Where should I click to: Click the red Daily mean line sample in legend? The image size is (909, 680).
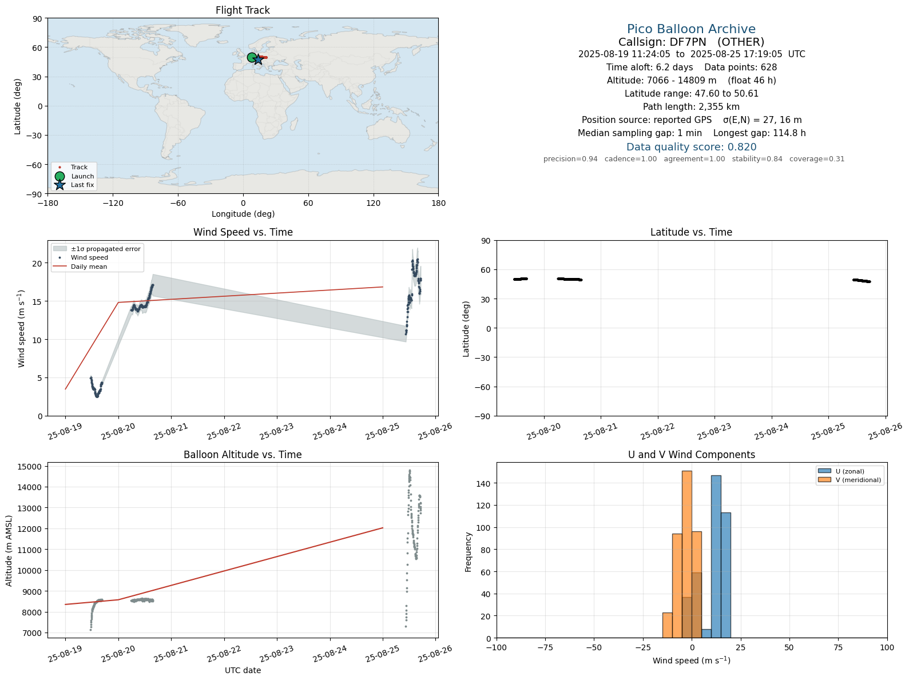click(59, 267)
